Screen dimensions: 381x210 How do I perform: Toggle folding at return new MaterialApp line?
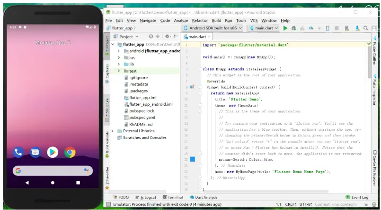(200, 93)
